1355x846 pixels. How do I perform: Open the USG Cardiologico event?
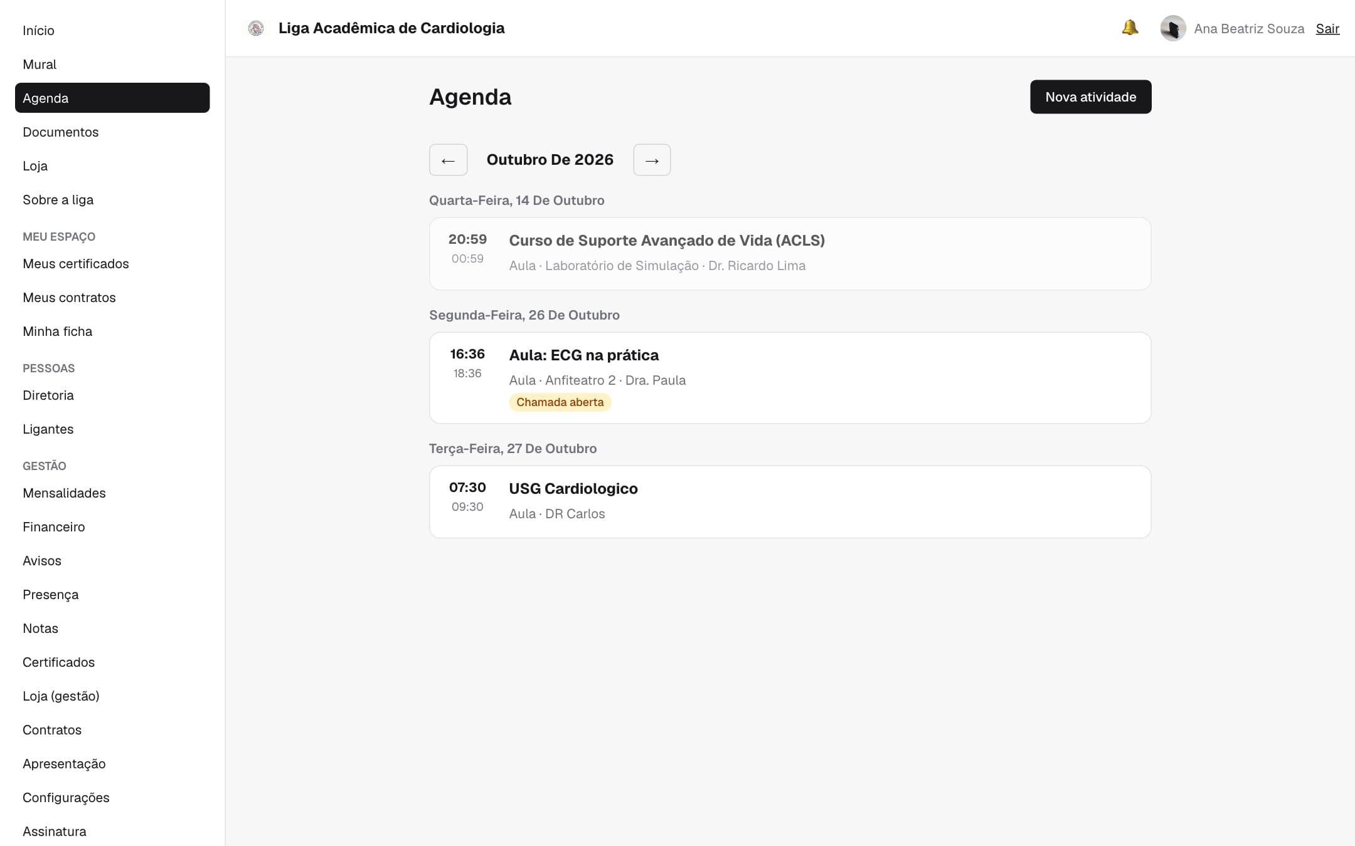coord(790,501)
